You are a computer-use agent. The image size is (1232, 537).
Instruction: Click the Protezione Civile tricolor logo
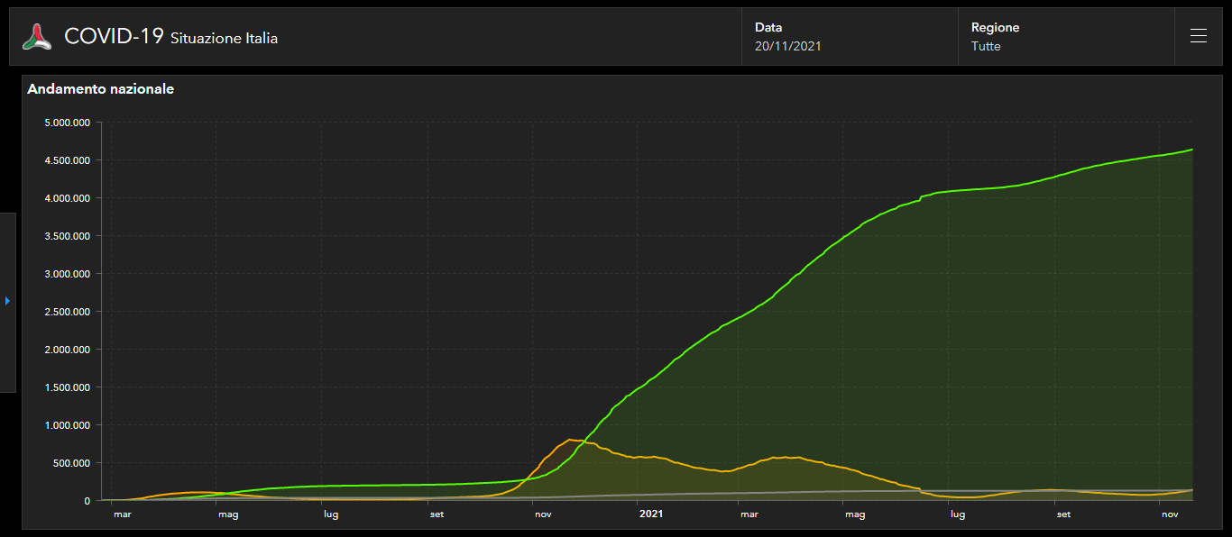click(x=37, y=37)
